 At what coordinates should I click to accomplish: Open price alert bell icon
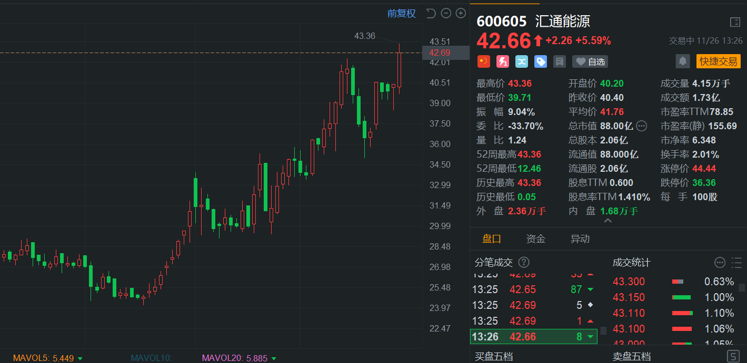pos(683,61)
